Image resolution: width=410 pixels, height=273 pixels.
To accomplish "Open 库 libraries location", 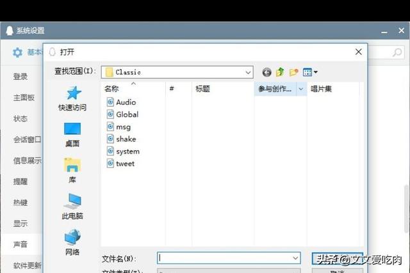I will tap(72, 171).
